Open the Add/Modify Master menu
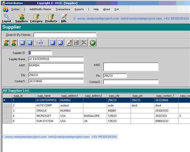Screen dimensions: 190x152 pos(40,9)
